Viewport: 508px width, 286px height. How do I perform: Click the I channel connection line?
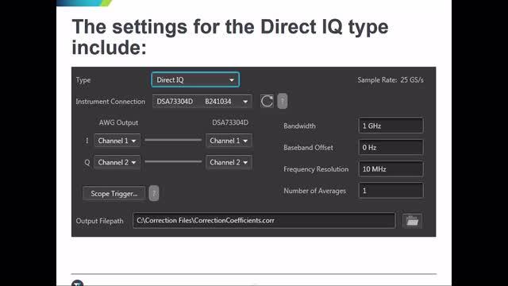tap(173, 140)
